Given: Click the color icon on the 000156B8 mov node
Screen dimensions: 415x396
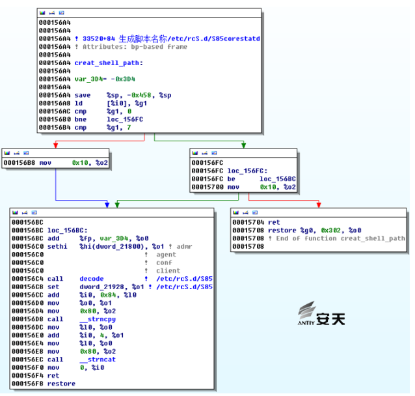Looking at the screenshot, I should [7, 153].
